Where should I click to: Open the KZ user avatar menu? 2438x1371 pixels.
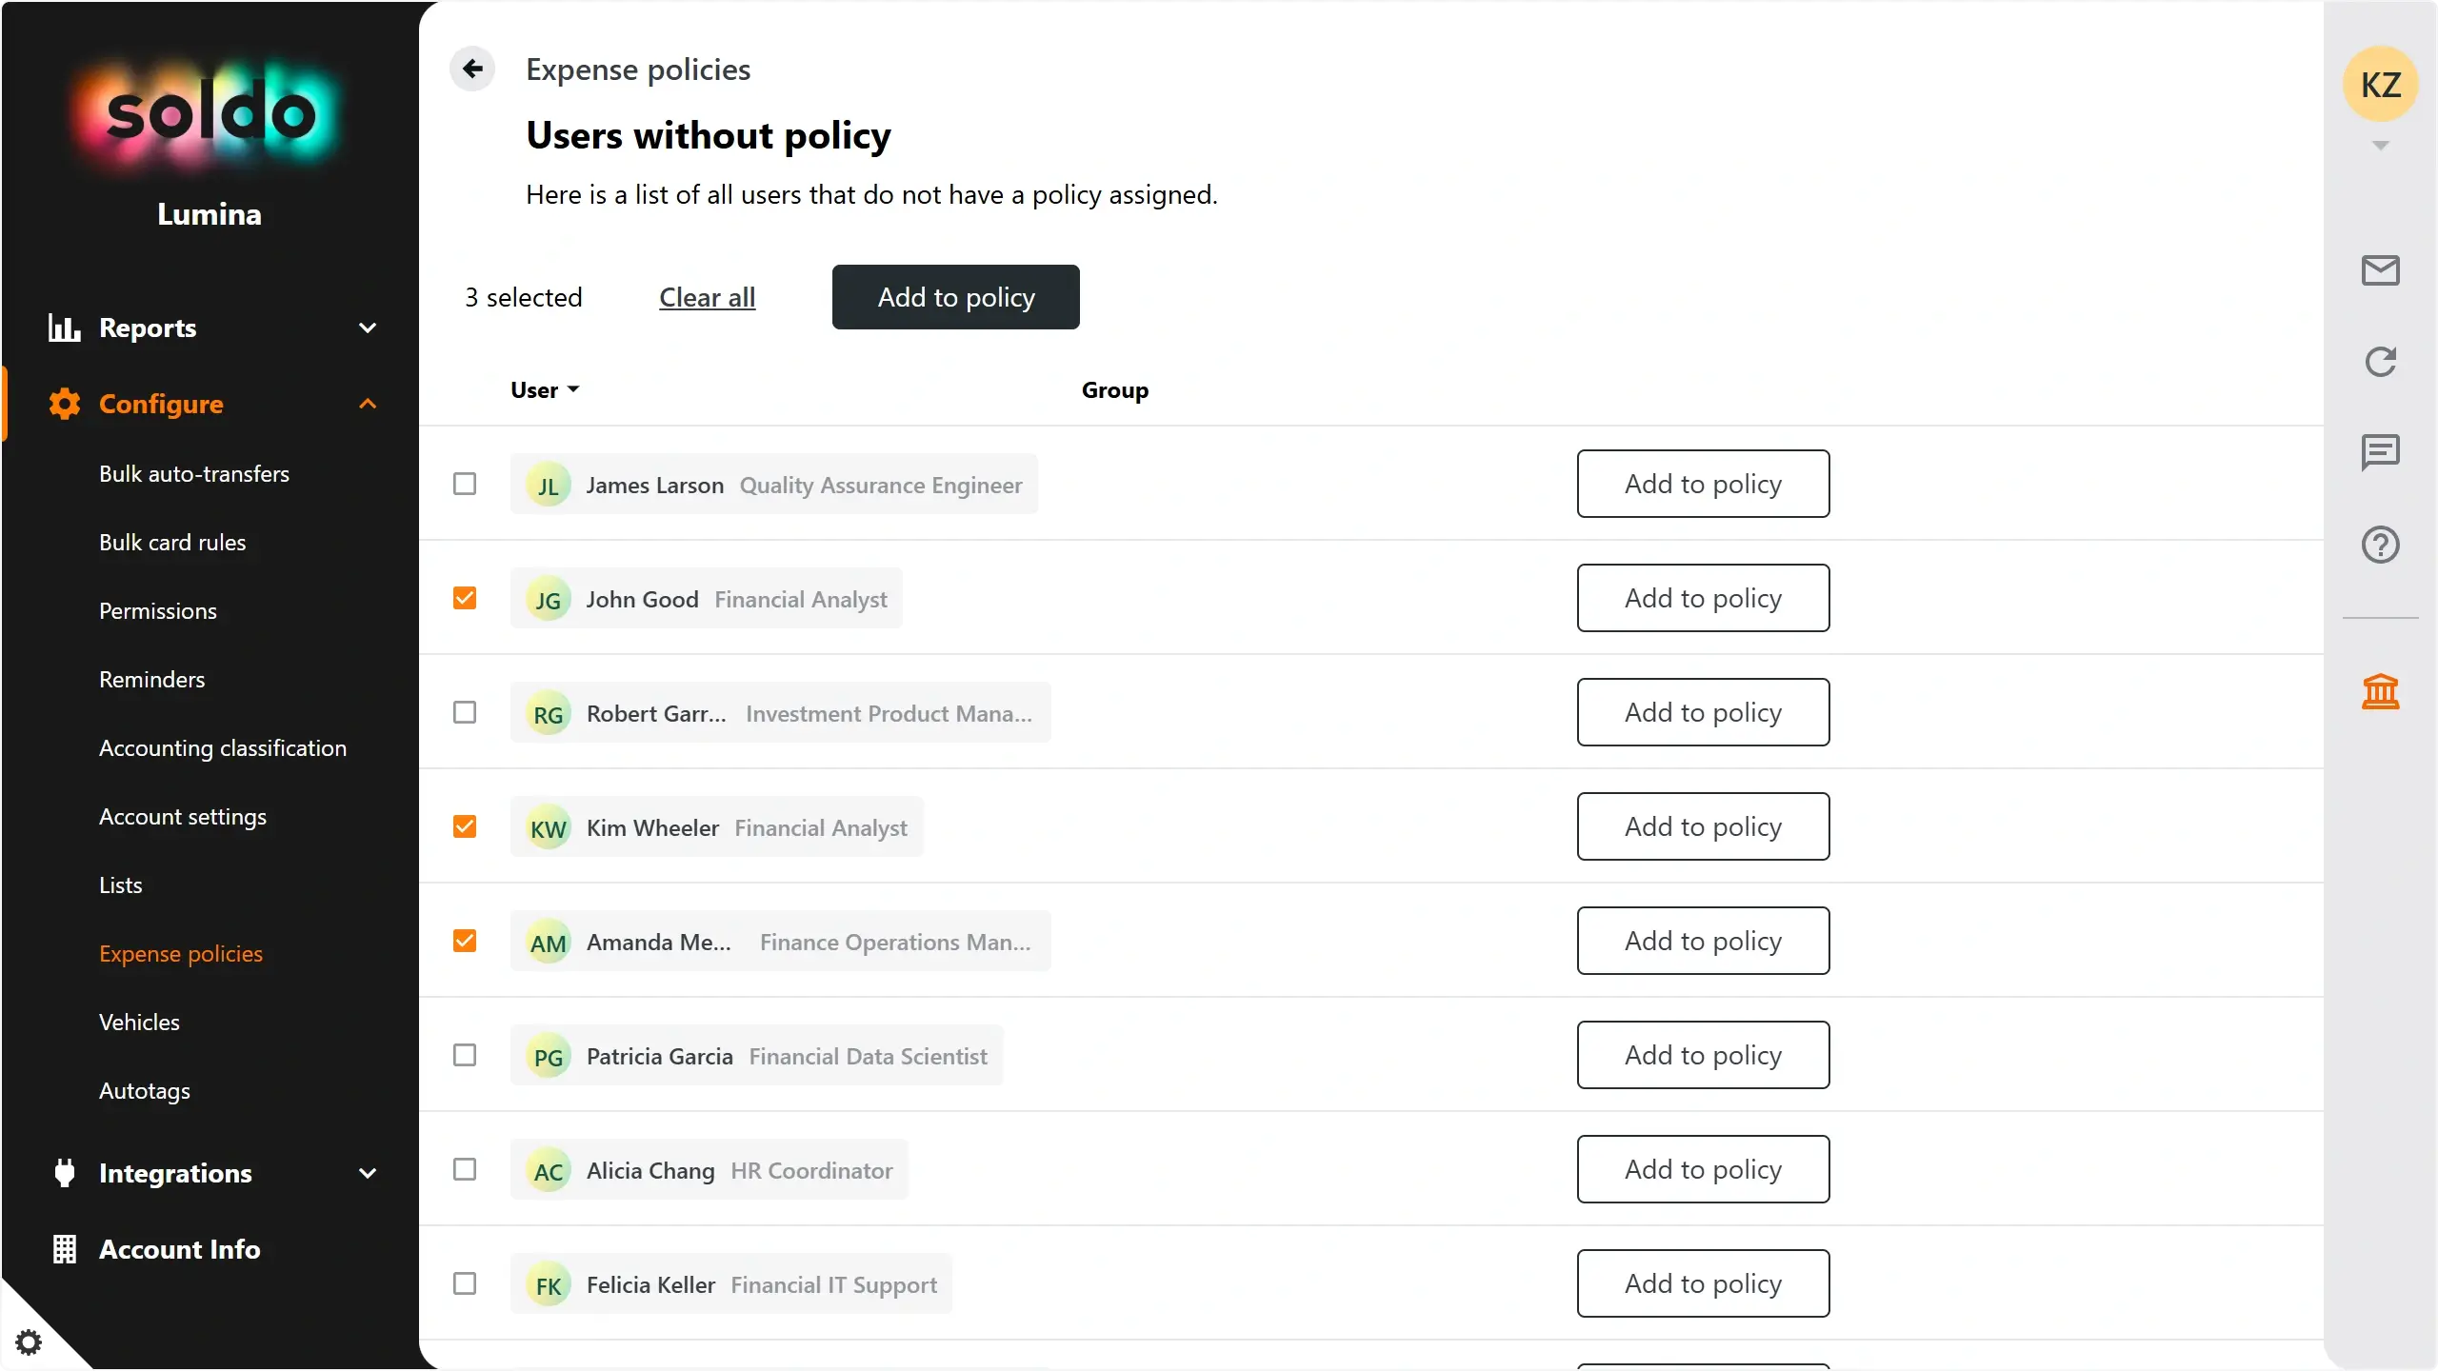pyautogui.click(x=2380, y=85)
